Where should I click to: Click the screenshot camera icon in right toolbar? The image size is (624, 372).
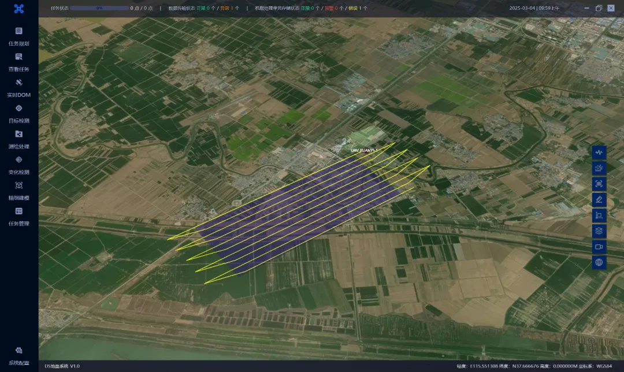point(599,184)
